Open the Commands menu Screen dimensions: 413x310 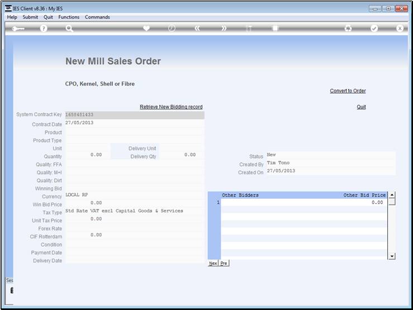(x=97, y=17)
